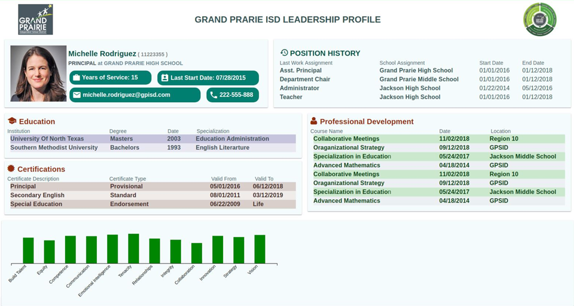Screen dimensions: 574x306
Task: Click the 05/12/2016 end date
Action: [537, 88]
